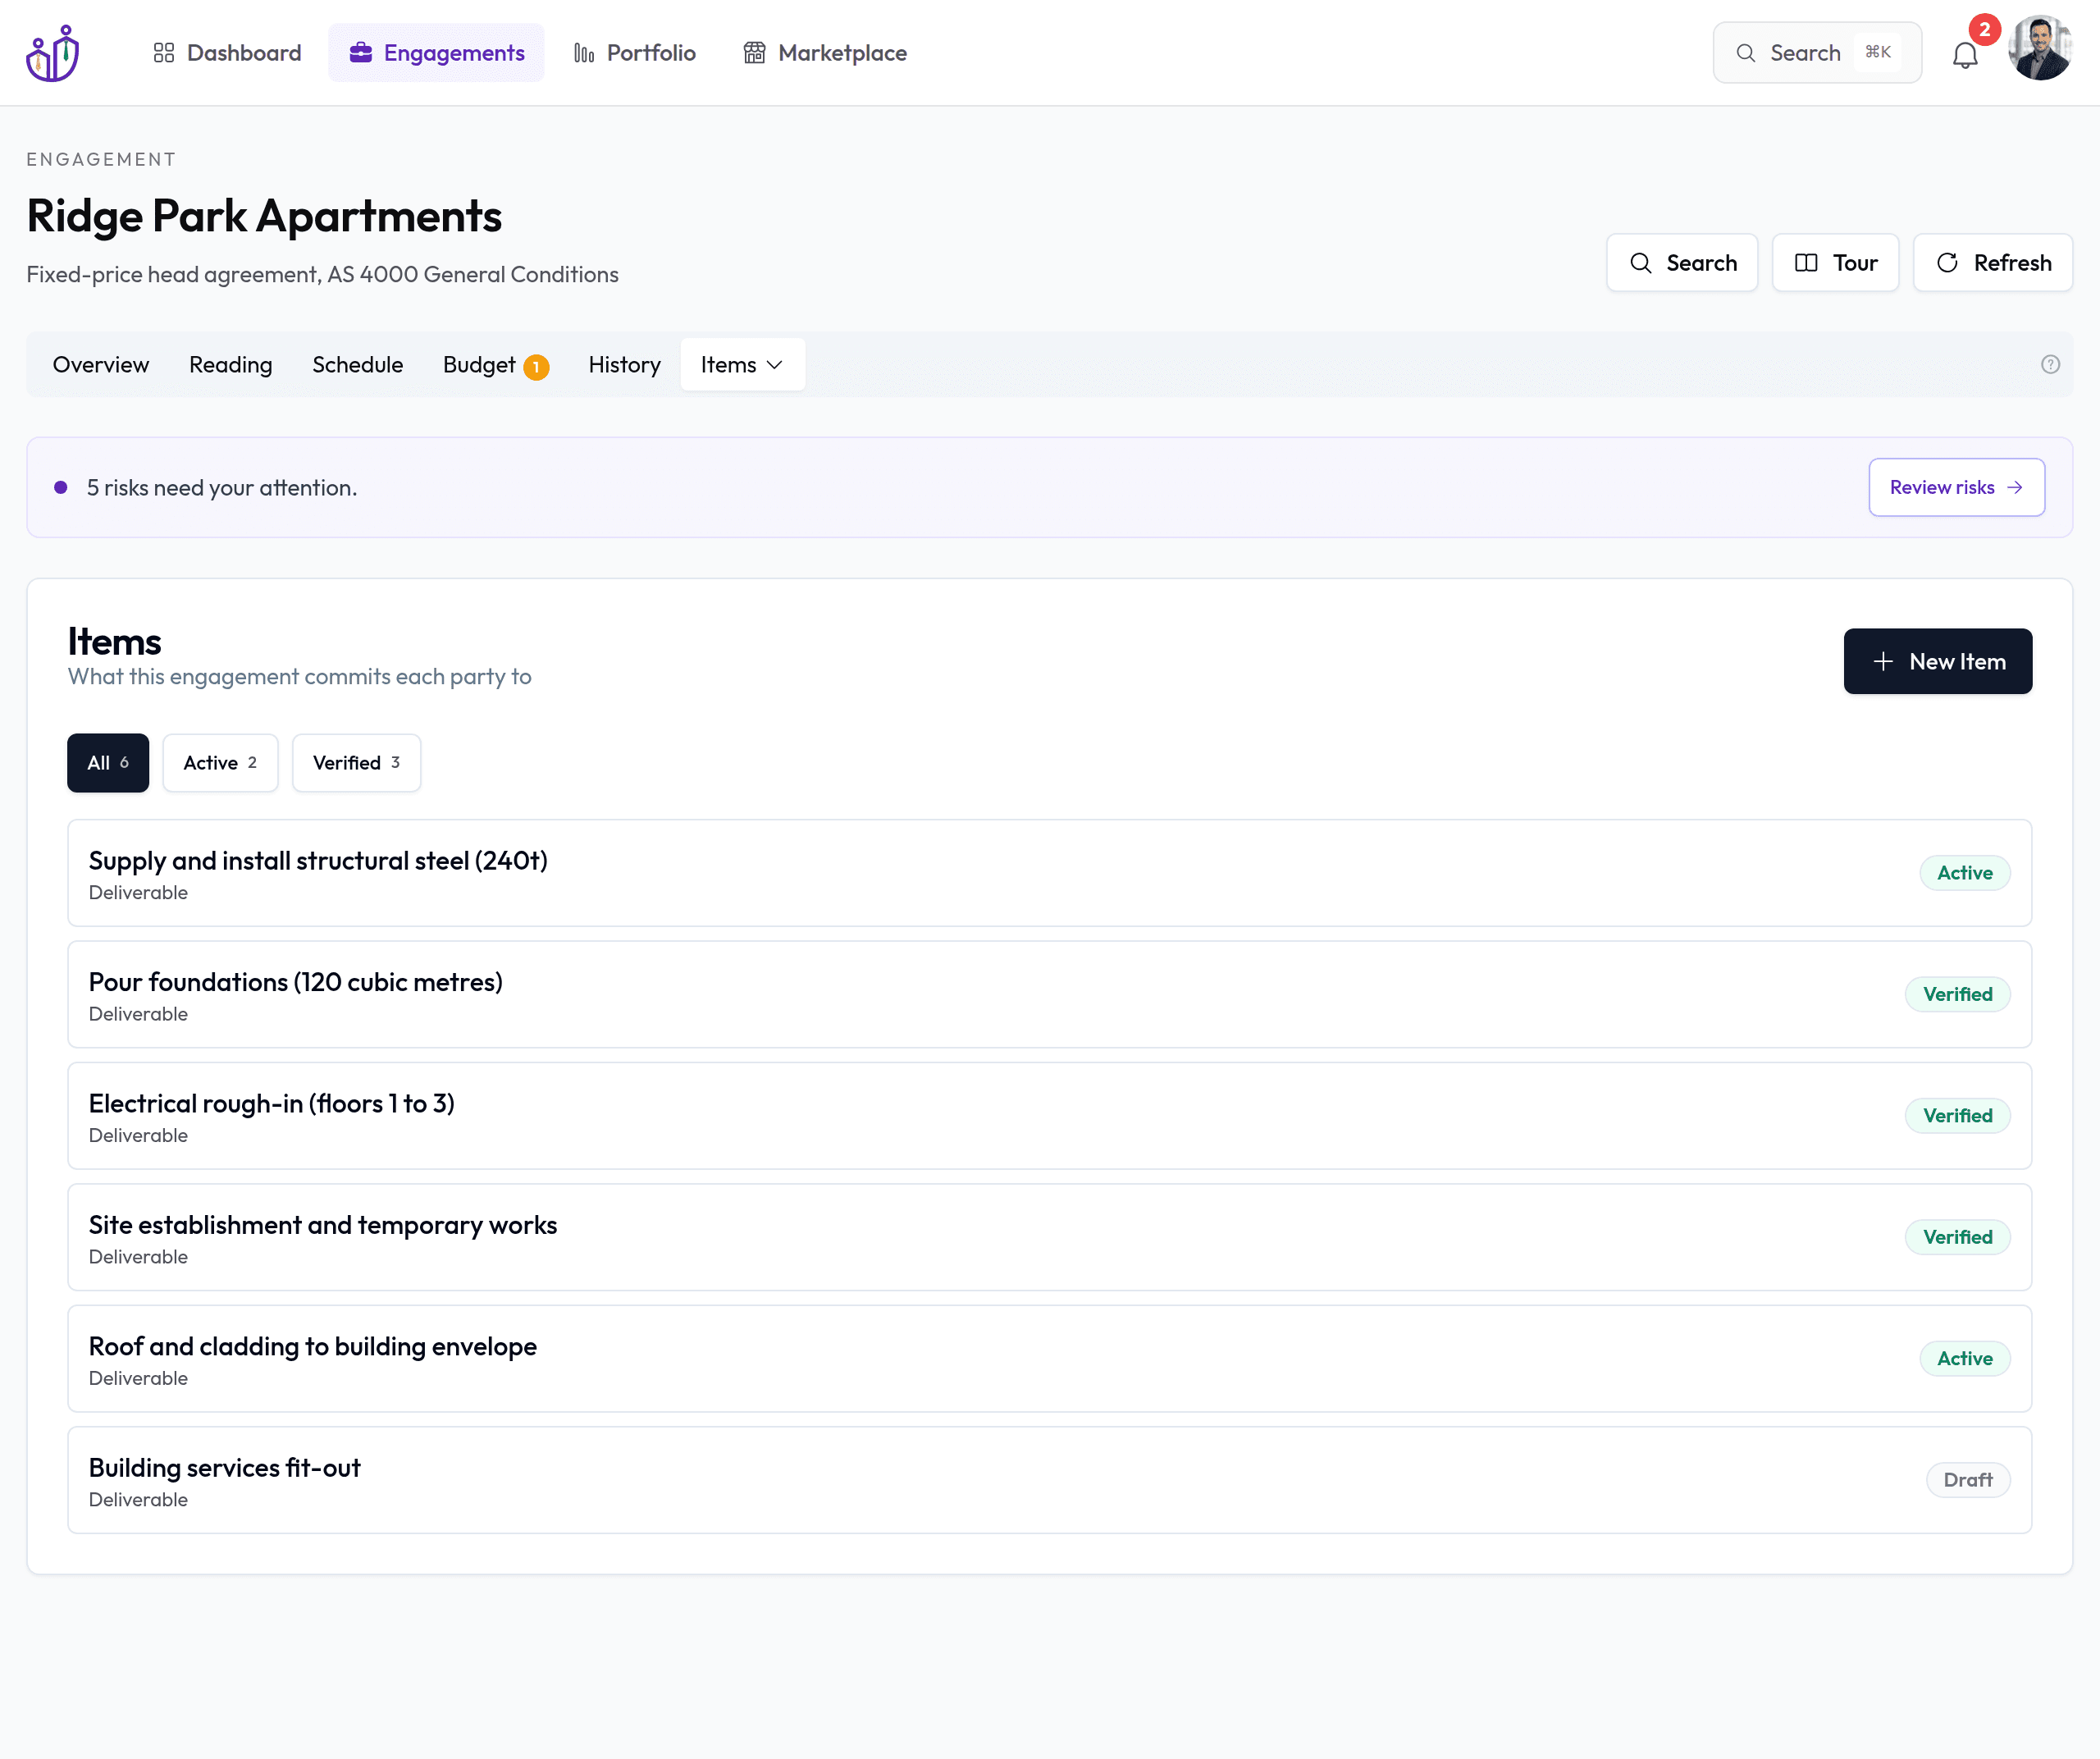The height and width of the screenshot is (1759, 2100).
Task: Switch to the Overview tab
Action: tap(101, 365)
